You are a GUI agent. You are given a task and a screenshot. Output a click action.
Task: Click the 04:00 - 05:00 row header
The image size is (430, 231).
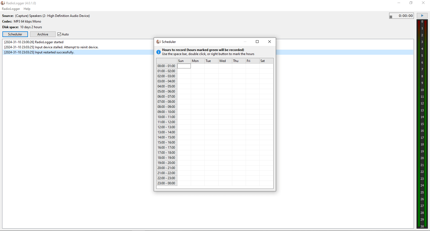coord(167,86)
